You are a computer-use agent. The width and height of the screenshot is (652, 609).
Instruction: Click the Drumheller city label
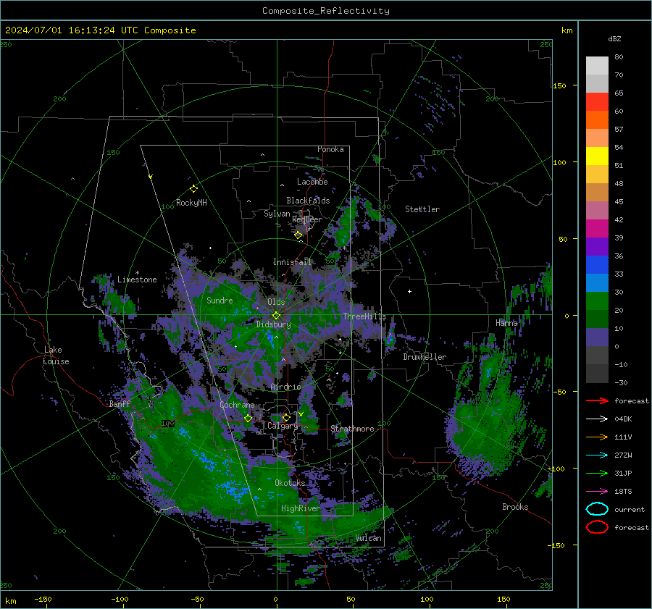[x=425, y=357]
